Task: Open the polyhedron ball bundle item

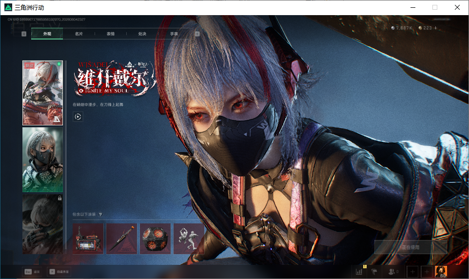Action: point(155,239)
